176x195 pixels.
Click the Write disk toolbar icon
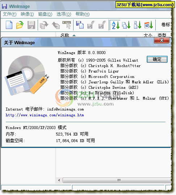click(56, 25)
